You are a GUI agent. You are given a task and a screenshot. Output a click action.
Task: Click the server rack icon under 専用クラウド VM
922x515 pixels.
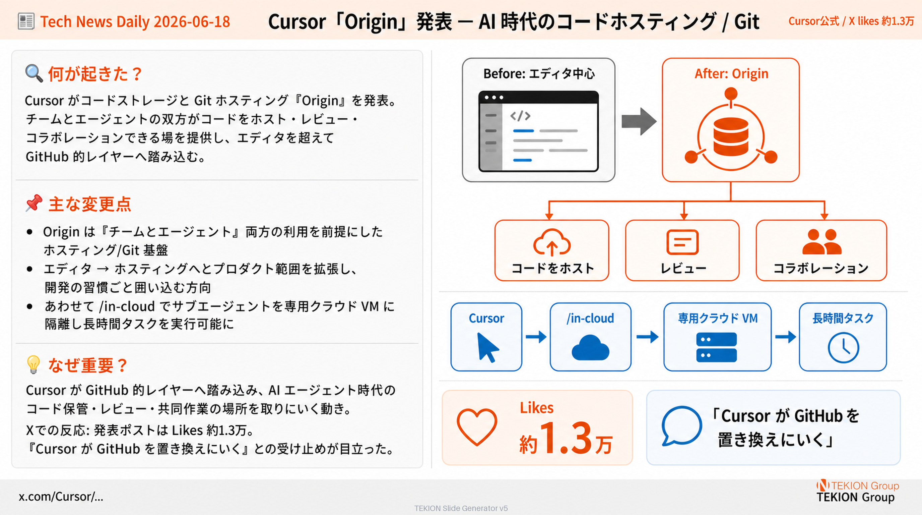pyautogui.click(x=717, y=347)
